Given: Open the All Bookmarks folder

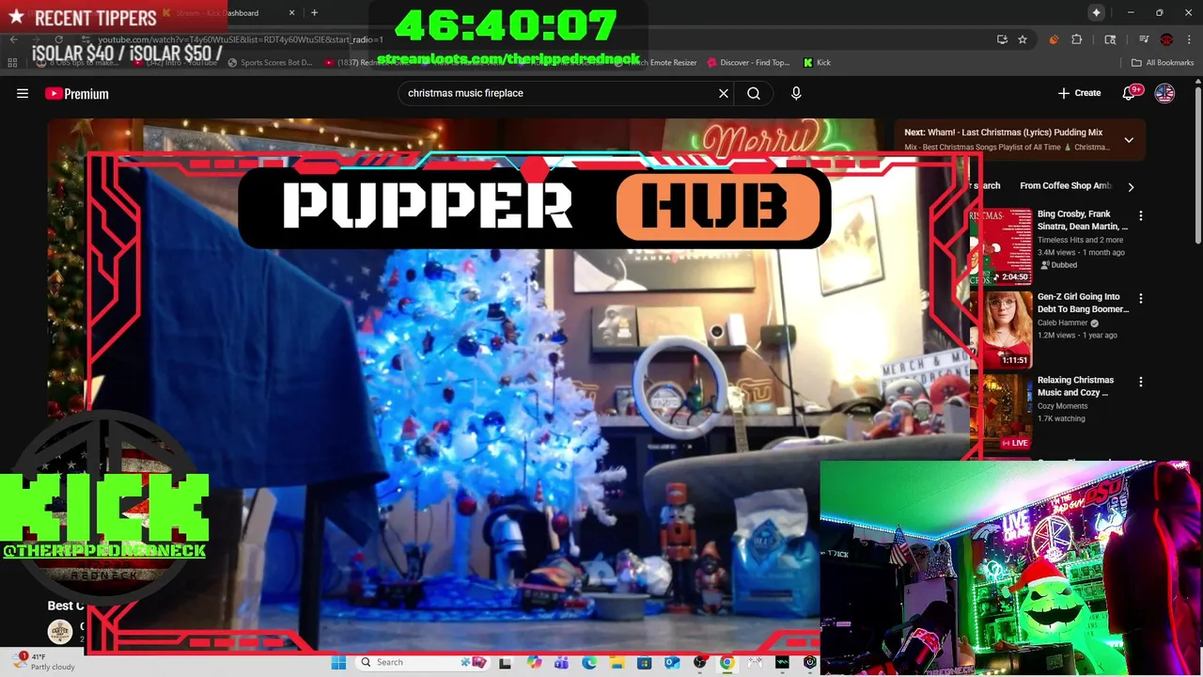Looking at the screenshot, I should coord(1163,63).
